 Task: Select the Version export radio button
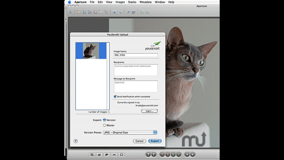tap(104, 120)
